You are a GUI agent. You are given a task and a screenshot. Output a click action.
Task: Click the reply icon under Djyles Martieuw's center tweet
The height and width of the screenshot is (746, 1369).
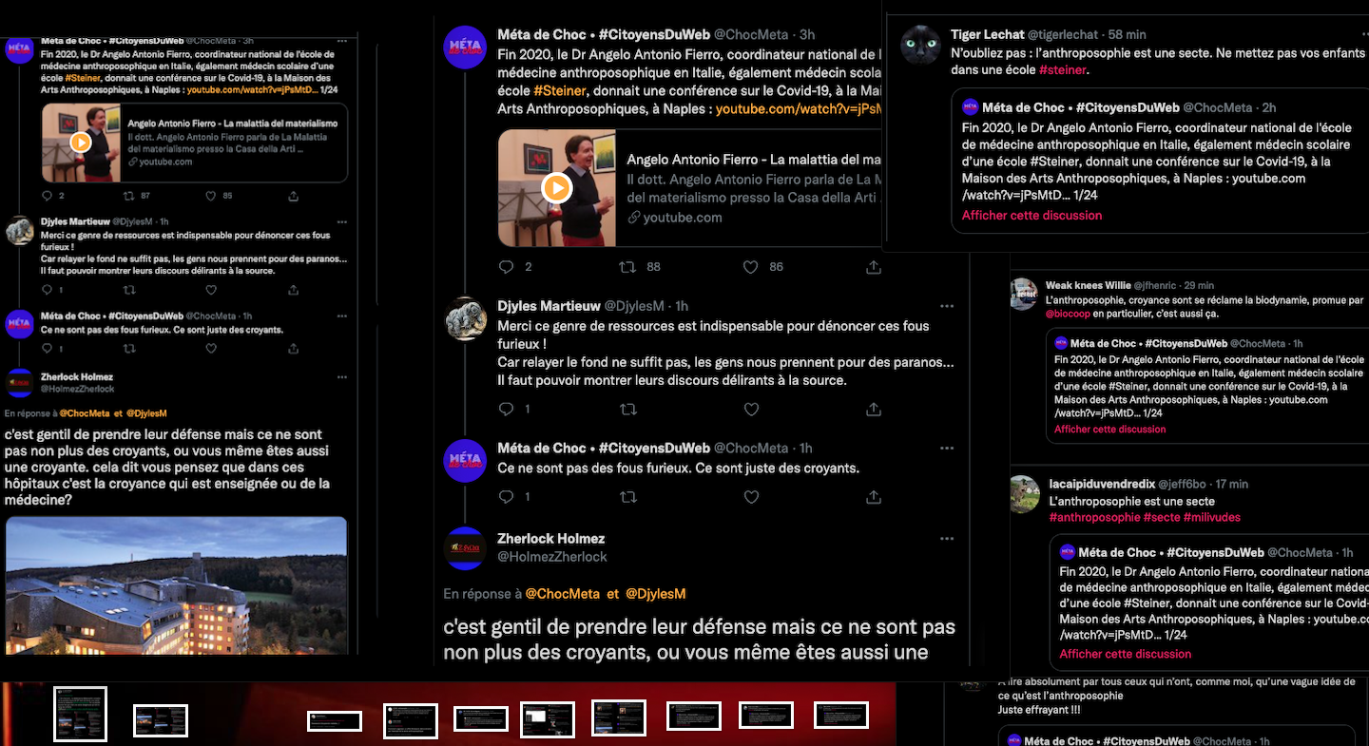click(507, 410)
